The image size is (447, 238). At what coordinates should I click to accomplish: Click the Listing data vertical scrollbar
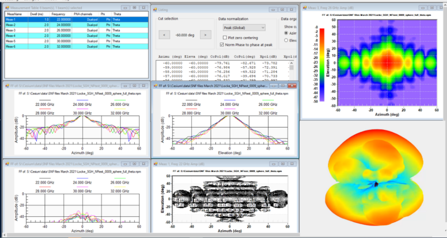[291, 71]
